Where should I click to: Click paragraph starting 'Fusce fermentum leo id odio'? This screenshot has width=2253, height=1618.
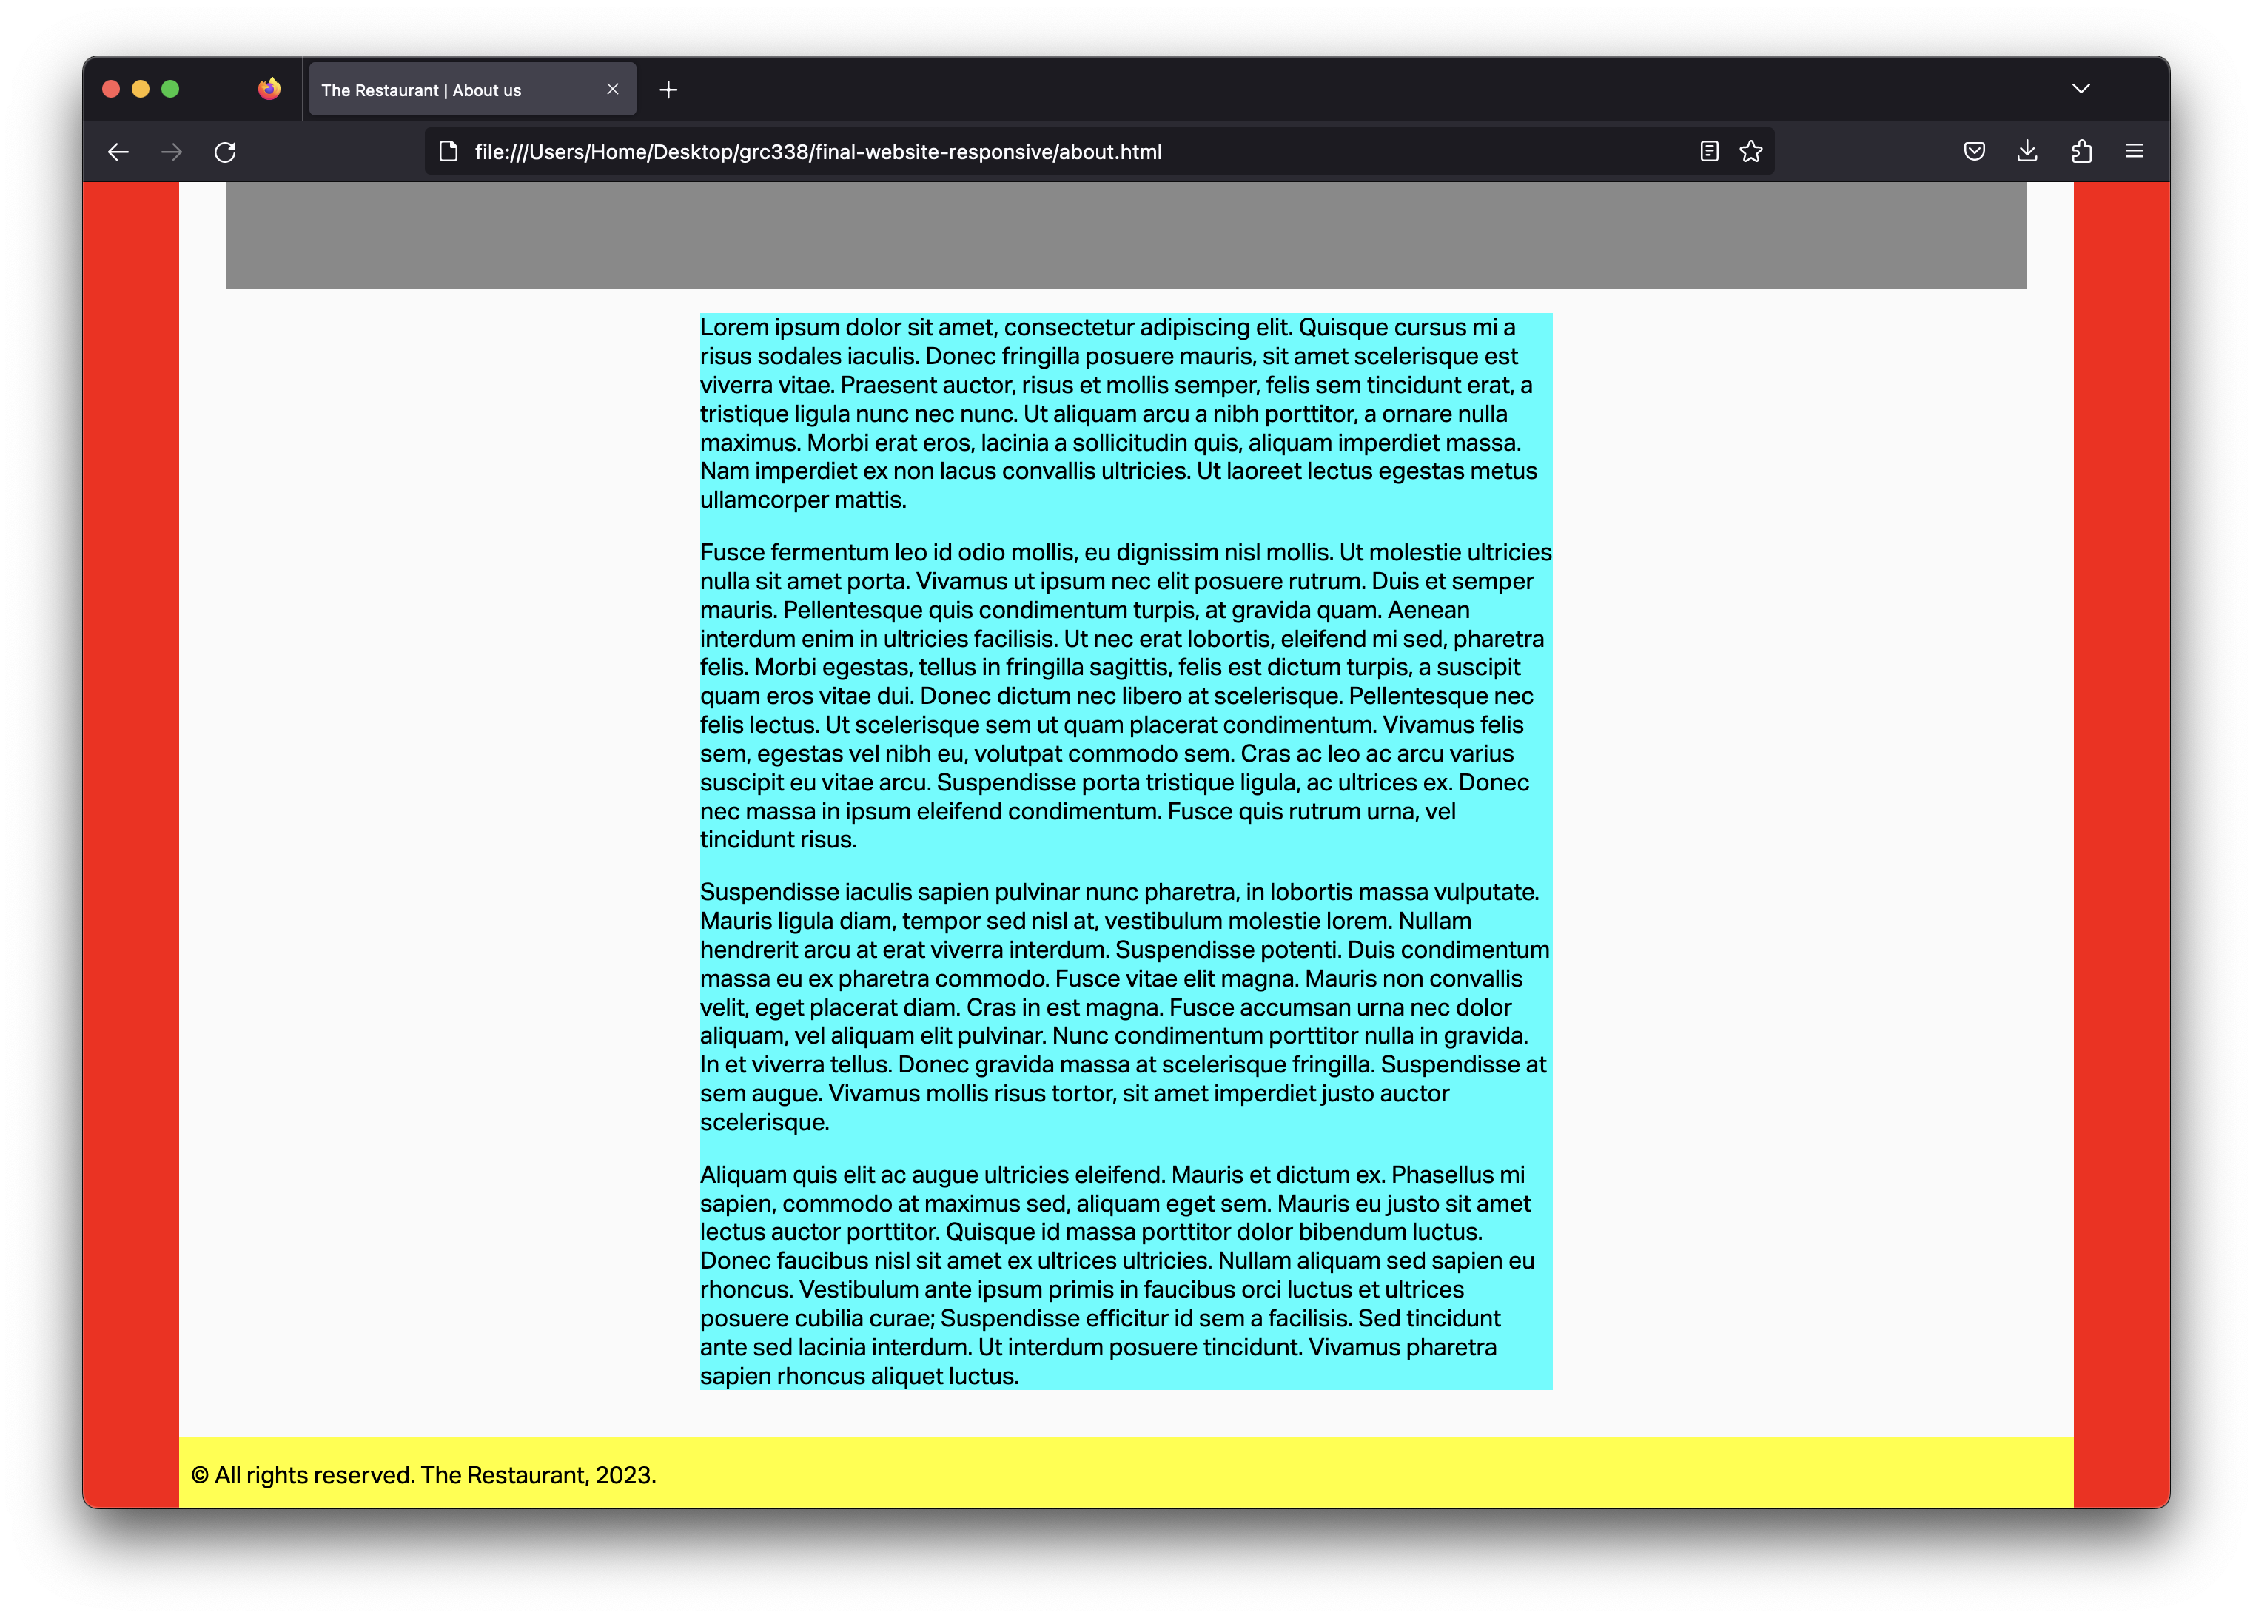click(x=1126, y=695)
